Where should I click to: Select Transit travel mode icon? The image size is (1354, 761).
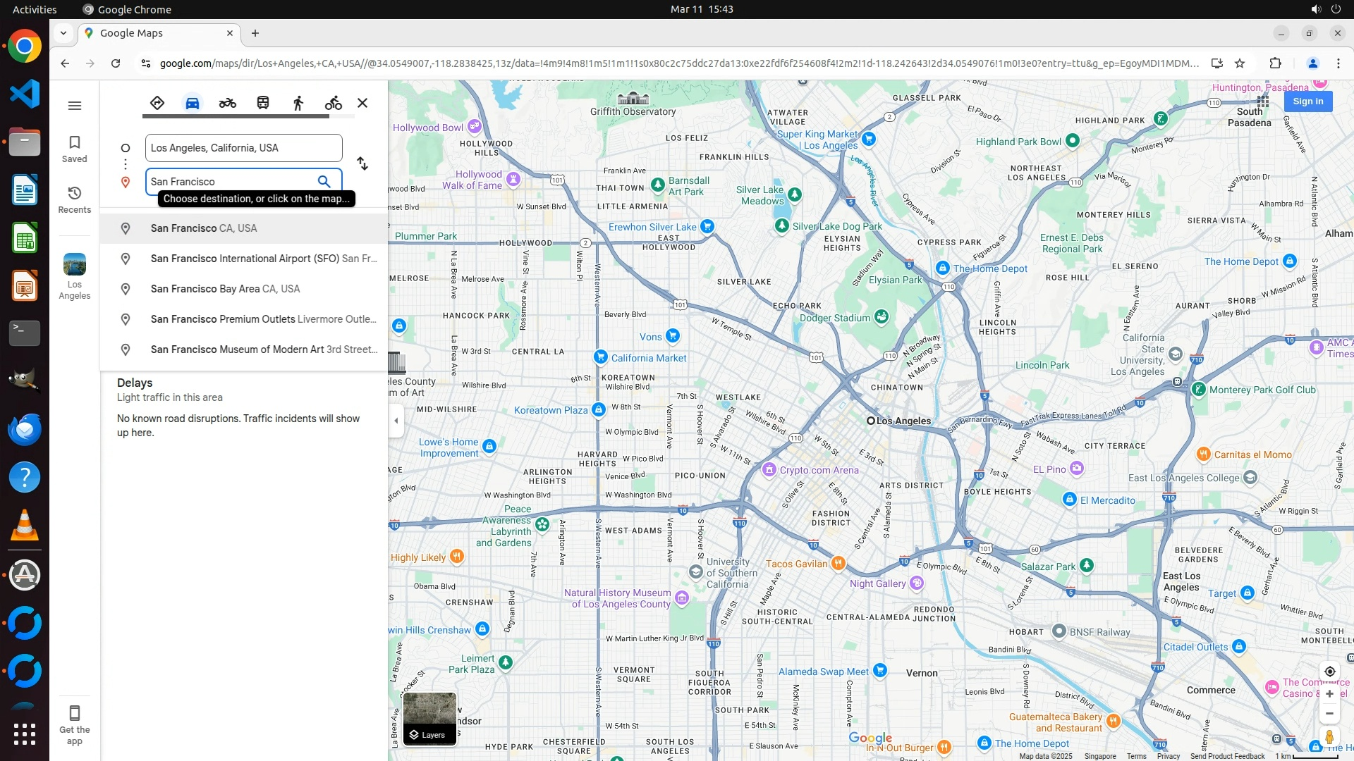pyautogui.click(x=263, y=103)
